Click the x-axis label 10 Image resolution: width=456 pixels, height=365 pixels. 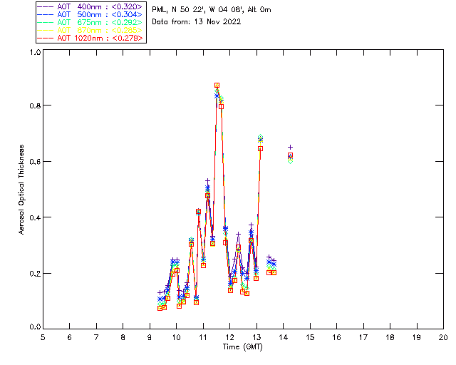(176, 337)
